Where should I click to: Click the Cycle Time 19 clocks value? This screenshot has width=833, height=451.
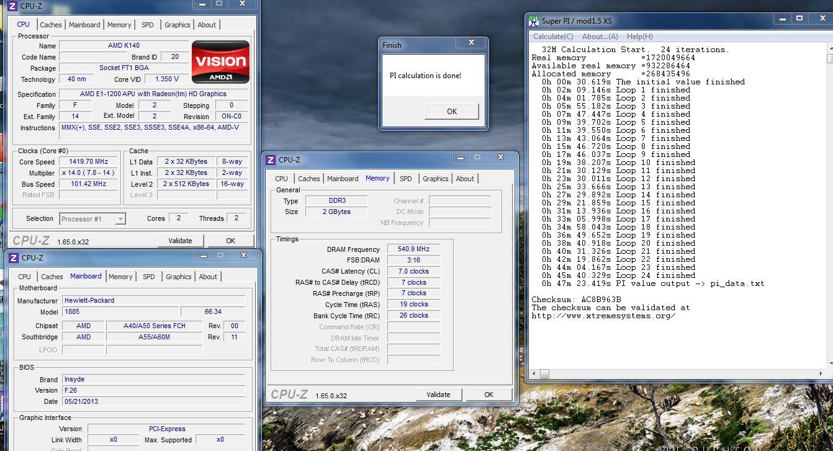point(413,305)
